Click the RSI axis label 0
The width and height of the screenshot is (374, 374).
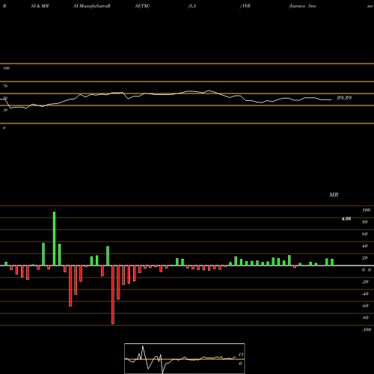pyautogui.click(x=4, y=128)
